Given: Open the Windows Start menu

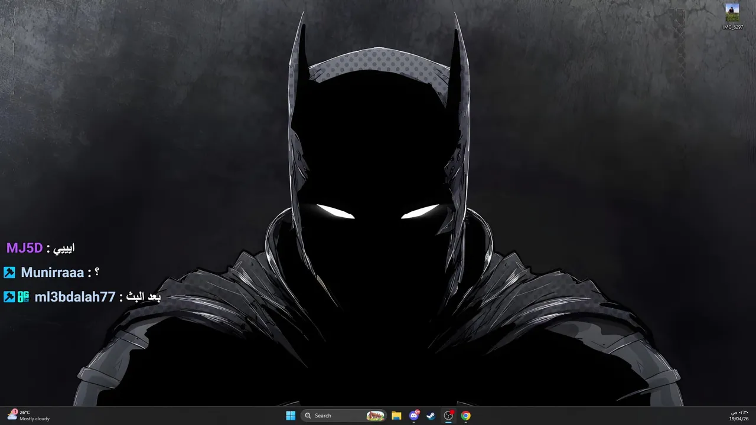Looking at the screenshot, I should (x=291, y=416).
